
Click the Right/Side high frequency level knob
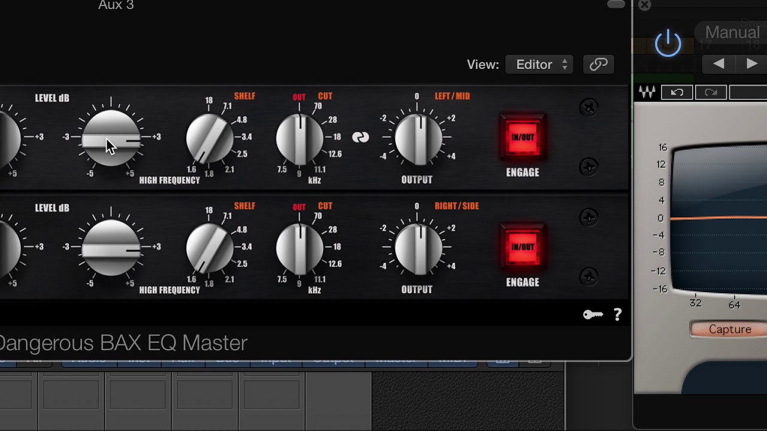coord(111,247)
